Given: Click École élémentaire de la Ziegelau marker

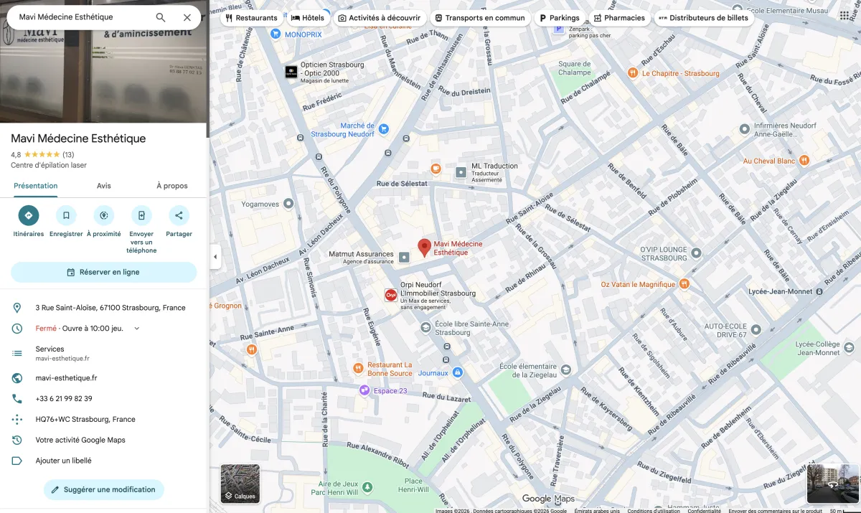Looking at the screenshot, I should pyautogui.click(x=566, y=370).
